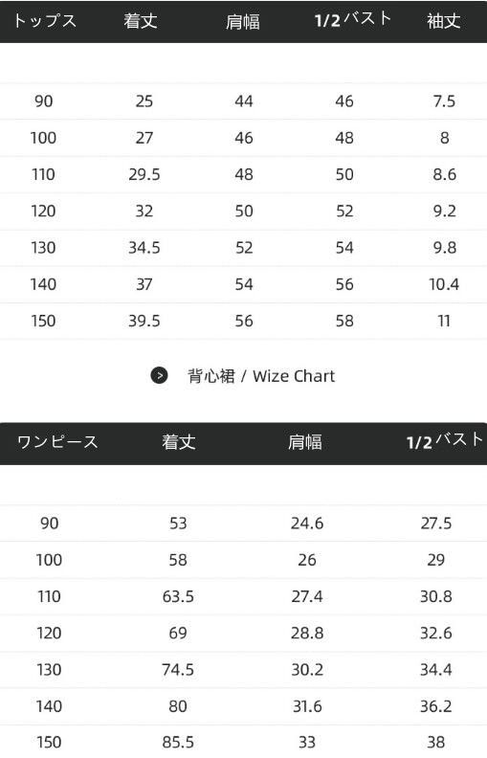Click the 10.4 sleeve value for size 140

pos(444,284)
